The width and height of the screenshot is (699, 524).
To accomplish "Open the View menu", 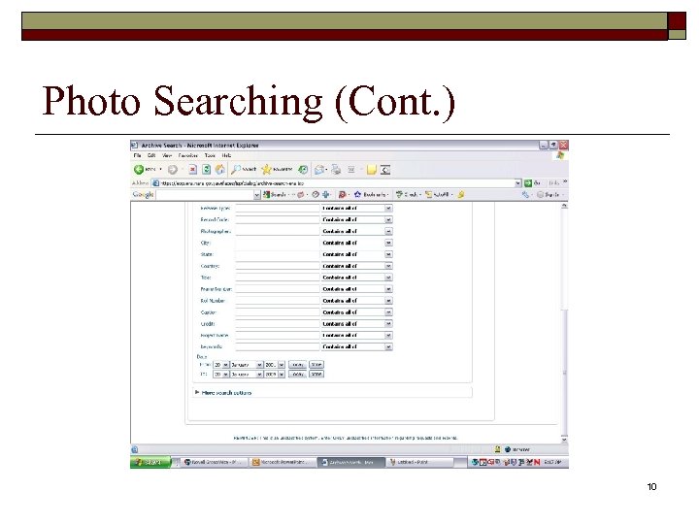I will pos(167,155).
